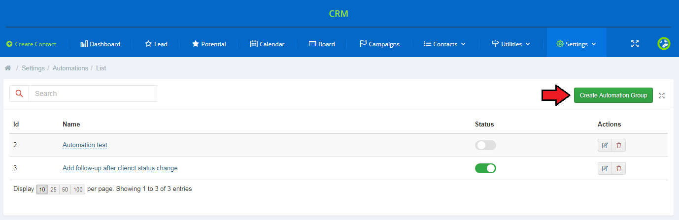Image resolution: width=679 pixels, height=220 pixels.
Task: Click the CRM title text
Action: click(339, 13)
